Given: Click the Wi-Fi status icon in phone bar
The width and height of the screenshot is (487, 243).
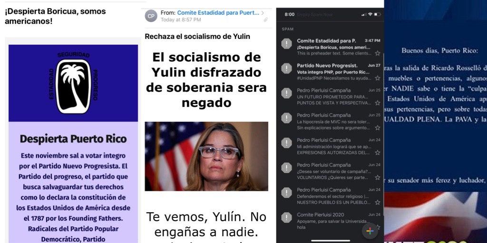Looking at the screenshot, I should (370, 15).
